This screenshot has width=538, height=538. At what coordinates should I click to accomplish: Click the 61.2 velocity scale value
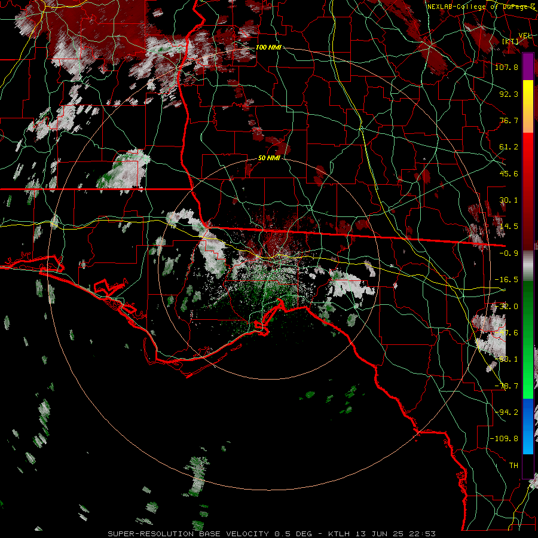[509, 147]
